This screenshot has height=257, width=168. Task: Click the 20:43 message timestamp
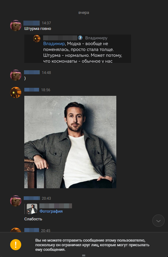tap(46, 198)
